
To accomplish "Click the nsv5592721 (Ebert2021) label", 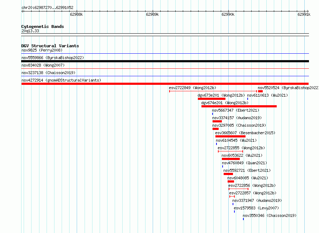I will point(247,170).
